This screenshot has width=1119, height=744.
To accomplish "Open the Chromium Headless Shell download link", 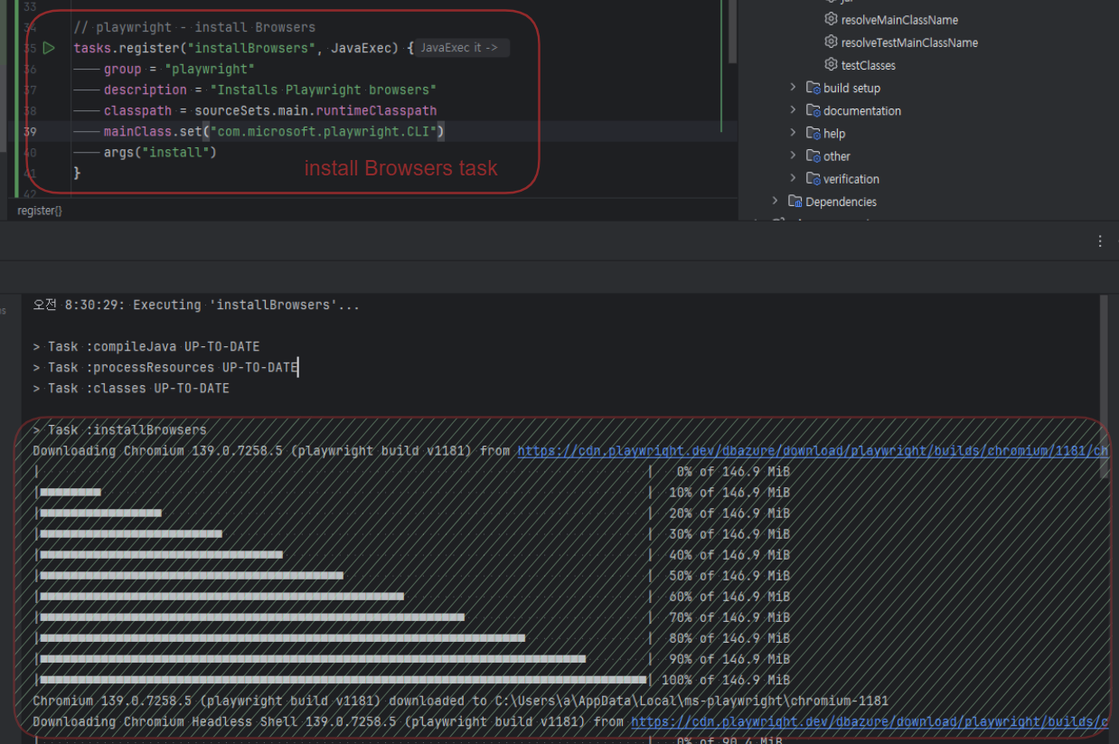I will pos(870,721).
